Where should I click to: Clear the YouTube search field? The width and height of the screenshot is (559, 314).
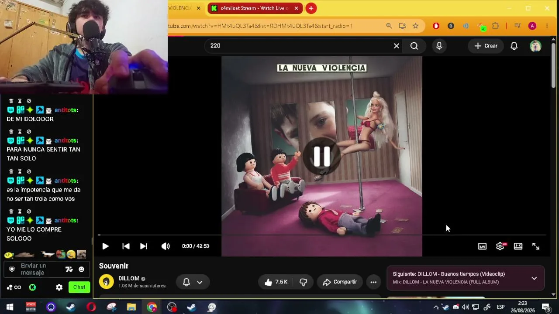click(397, 46)
